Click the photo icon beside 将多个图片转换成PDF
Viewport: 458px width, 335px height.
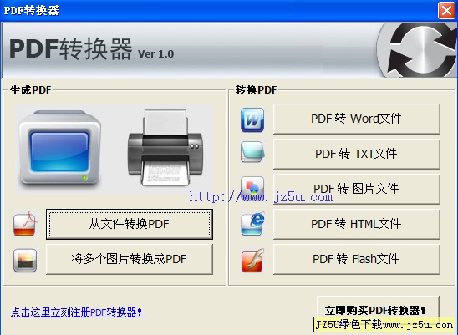coord(25,261)
